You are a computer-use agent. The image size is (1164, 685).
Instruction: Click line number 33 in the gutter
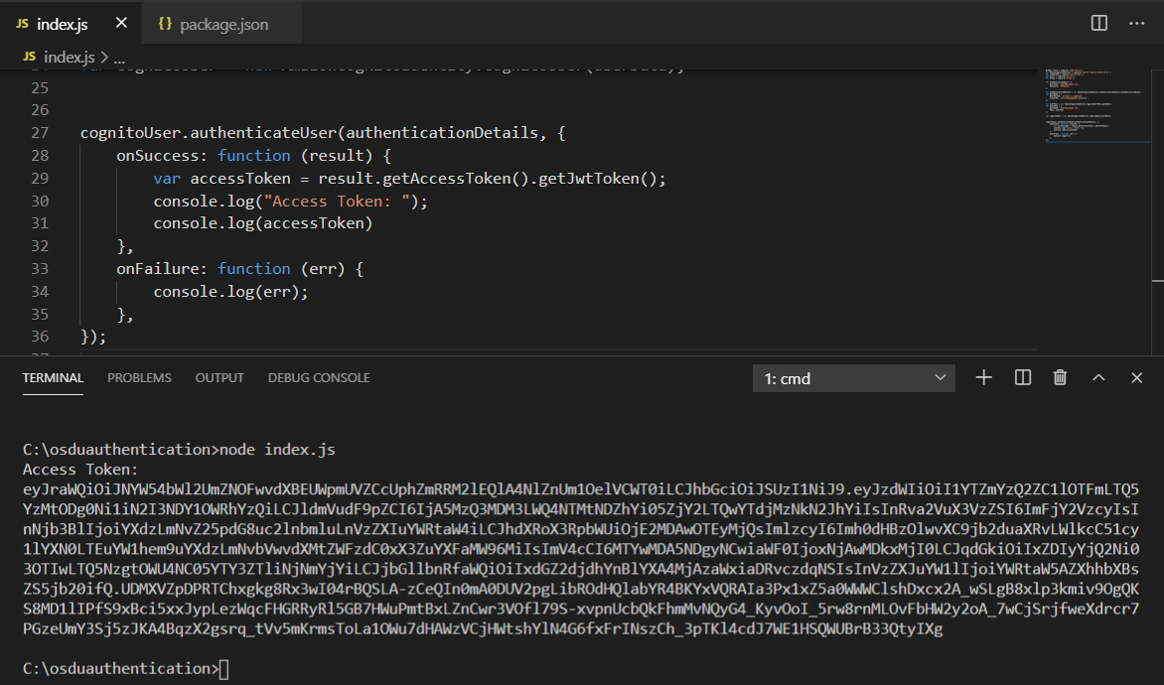pyautogui.click(x=40, y=269)
